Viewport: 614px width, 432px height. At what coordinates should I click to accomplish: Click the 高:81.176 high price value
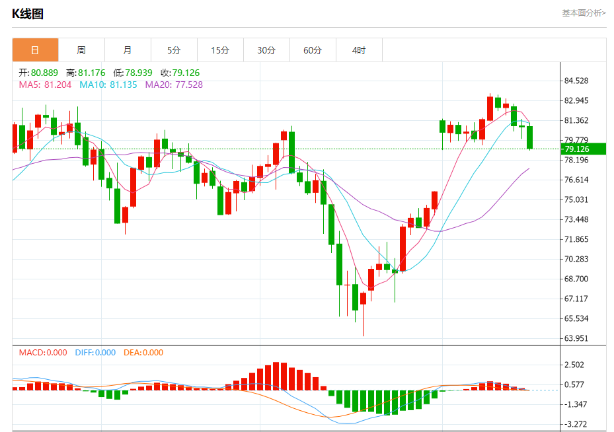[86, 73]
